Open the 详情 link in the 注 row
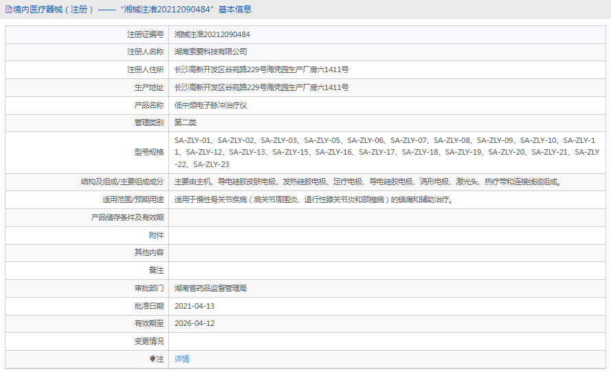The image size is (611, 372). pyautogui.click(x=181, y=359)
